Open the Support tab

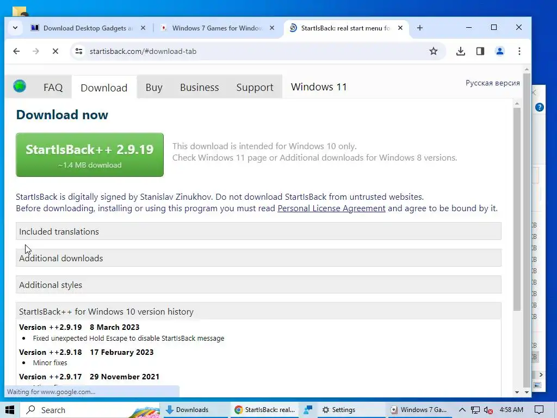[x=255, y=87]
